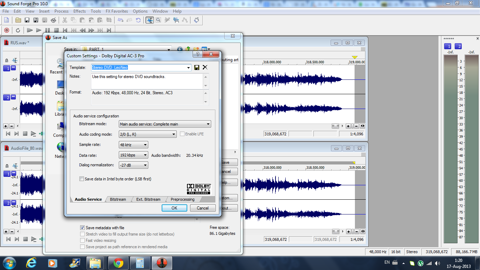Click the Up One Level folder icon

click(x=188, y=49)
